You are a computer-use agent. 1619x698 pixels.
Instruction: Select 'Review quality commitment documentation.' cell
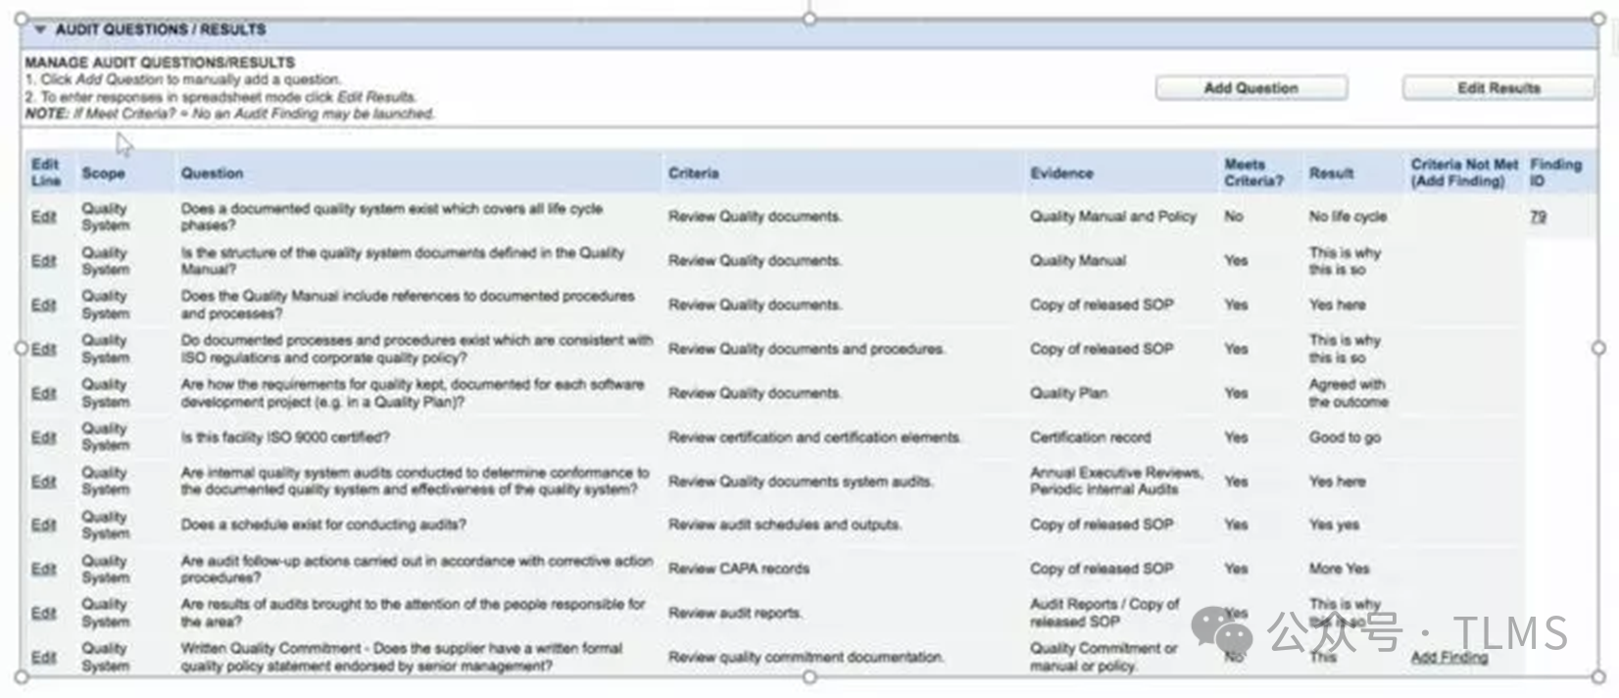pos(807,657)
